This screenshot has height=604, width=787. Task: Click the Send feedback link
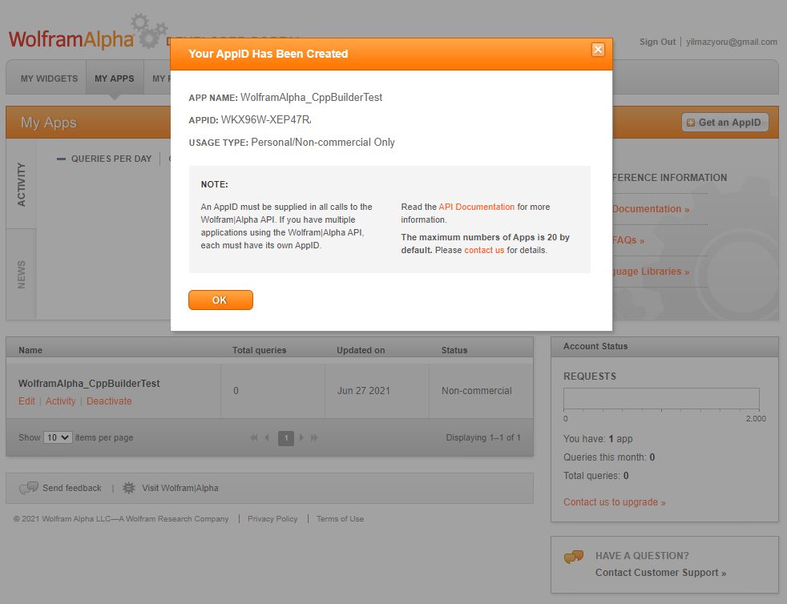72,488
